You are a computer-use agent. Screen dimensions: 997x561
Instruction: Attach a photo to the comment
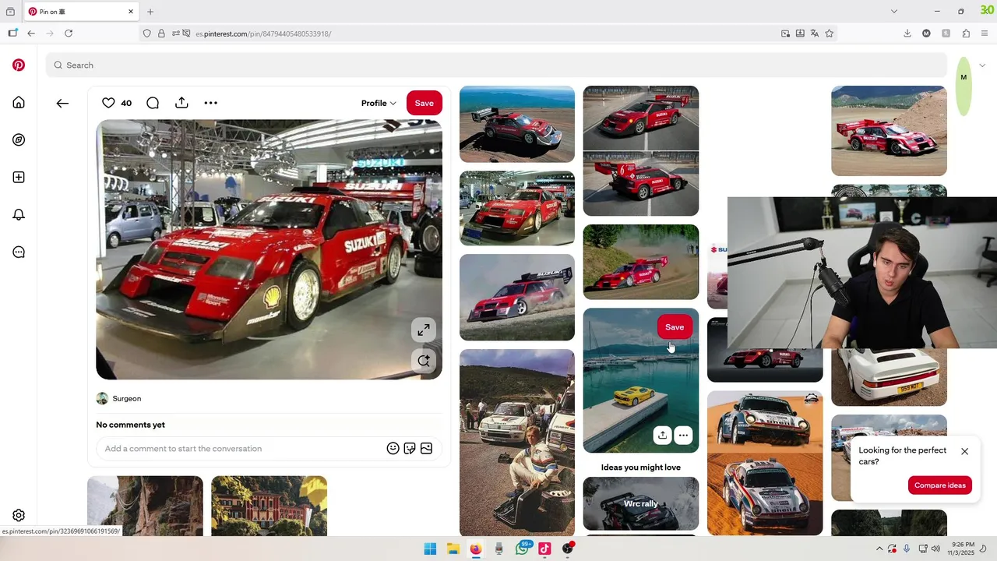point(426,449)
